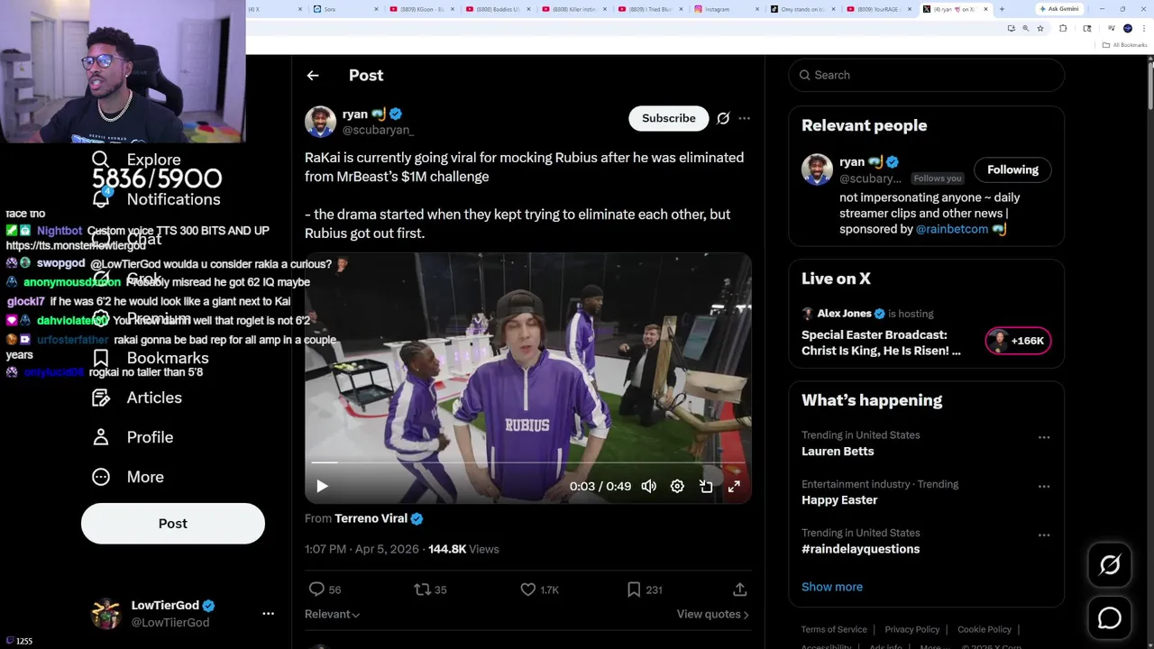The image size is (1154, 649).
Task: Play the RaKai Rubius video
Action: [x=322, y=487]
